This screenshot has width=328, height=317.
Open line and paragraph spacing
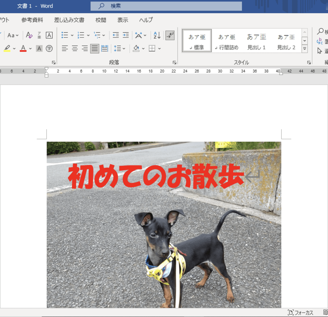point(117,49)
